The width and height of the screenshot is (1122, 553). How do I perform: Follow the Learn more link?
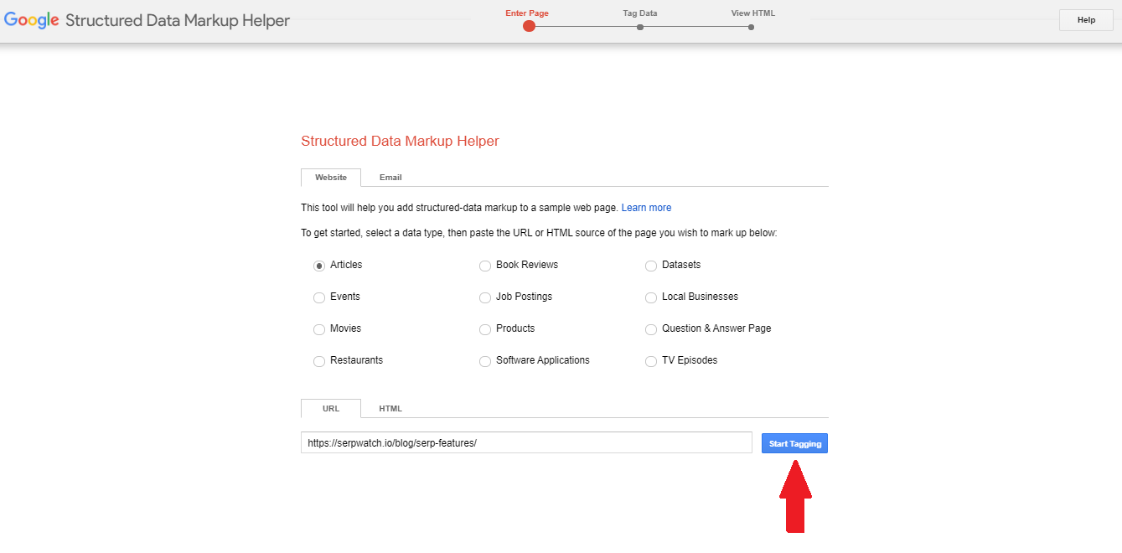[646, 208]
